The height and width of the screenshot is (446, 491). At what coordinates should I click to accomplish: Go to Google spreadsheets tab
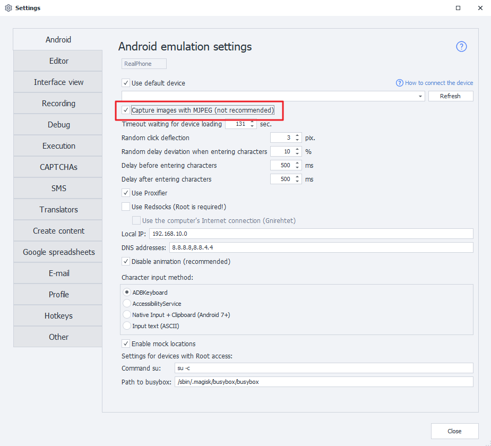pyautogui.click(x=58, y=252)
